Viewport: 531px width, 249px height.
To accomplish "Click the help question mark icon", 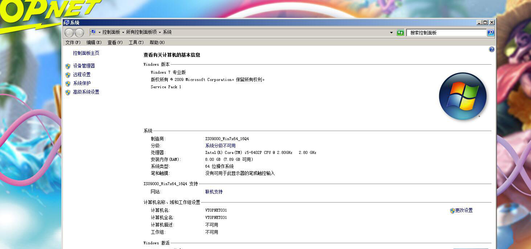I will [491, 49].
